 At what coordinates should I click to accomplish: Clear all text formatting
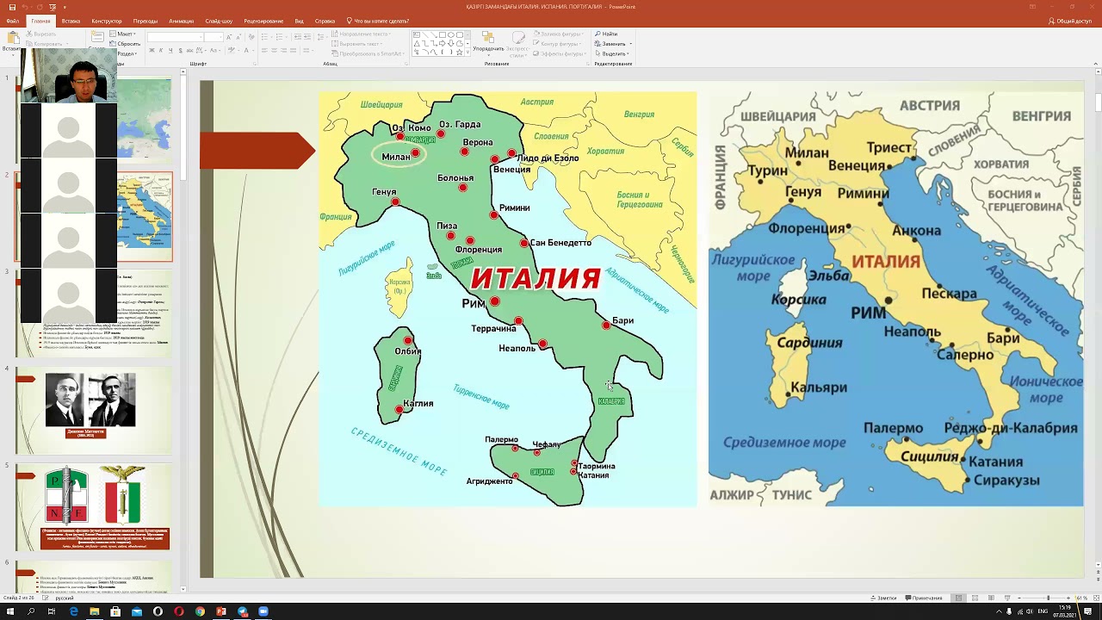pos(251,37)
